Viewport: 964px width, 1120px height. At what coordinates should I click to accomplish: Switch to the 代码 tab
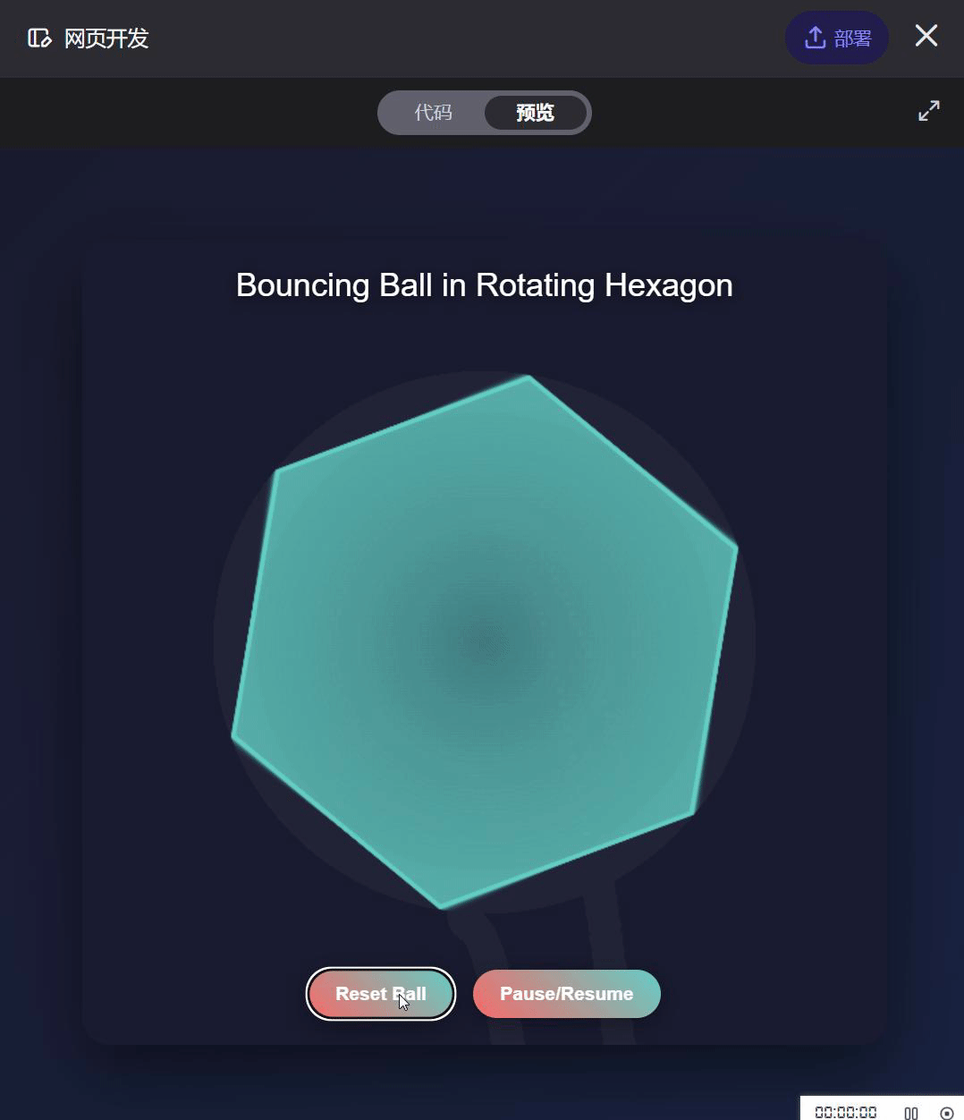(433, 113)
